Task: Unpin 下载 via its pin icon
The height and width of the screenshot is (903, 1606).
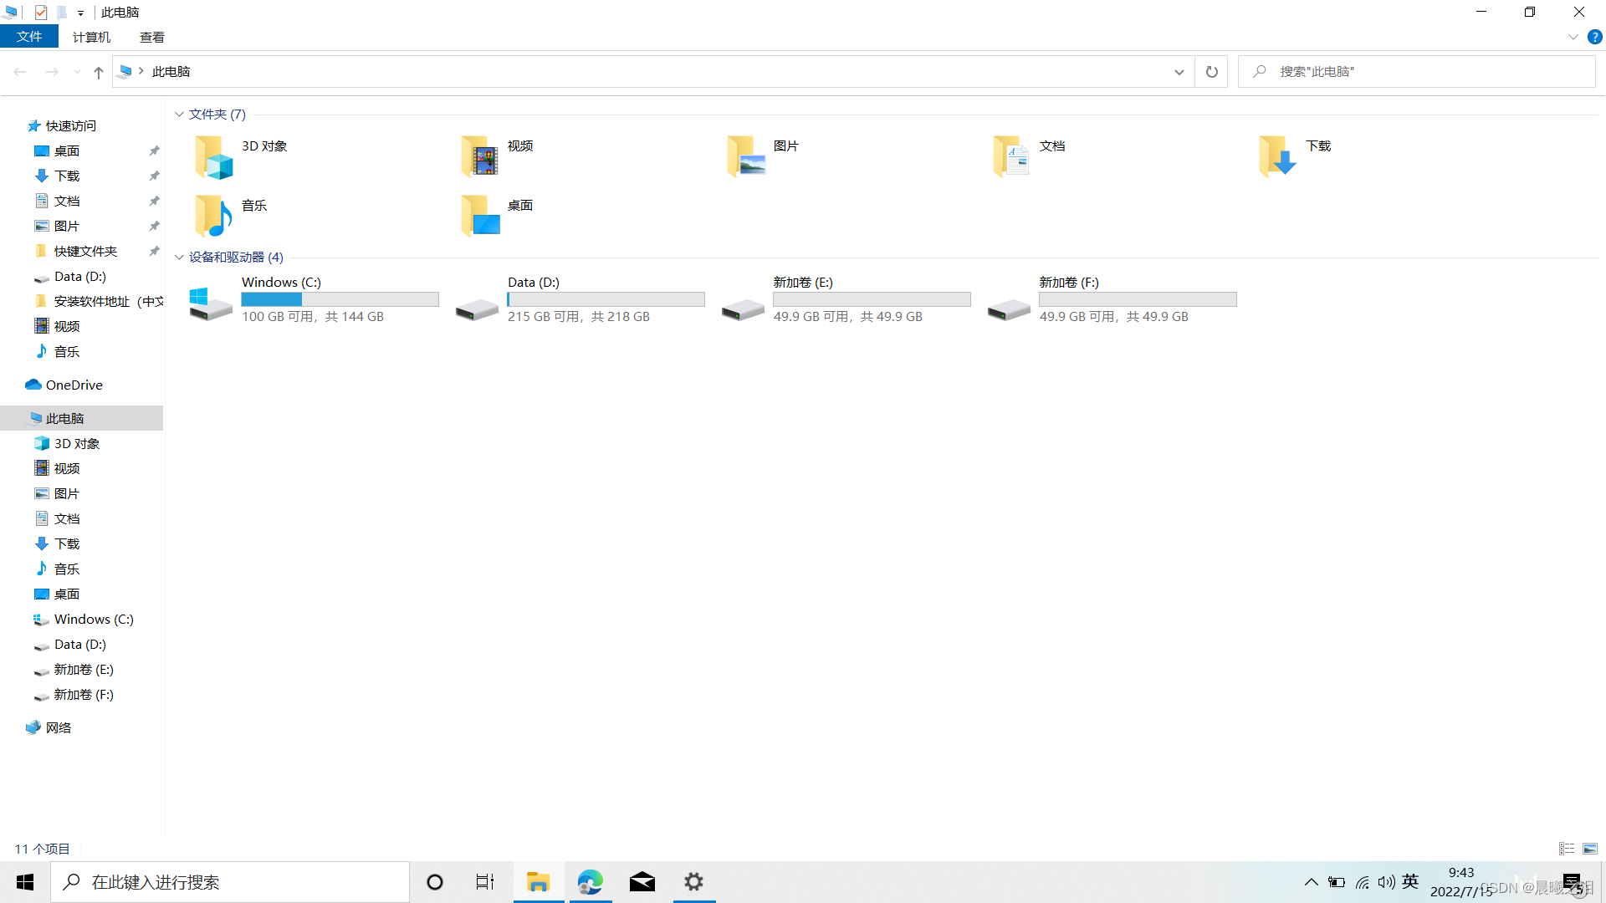Action: click(x=154, y=176)
